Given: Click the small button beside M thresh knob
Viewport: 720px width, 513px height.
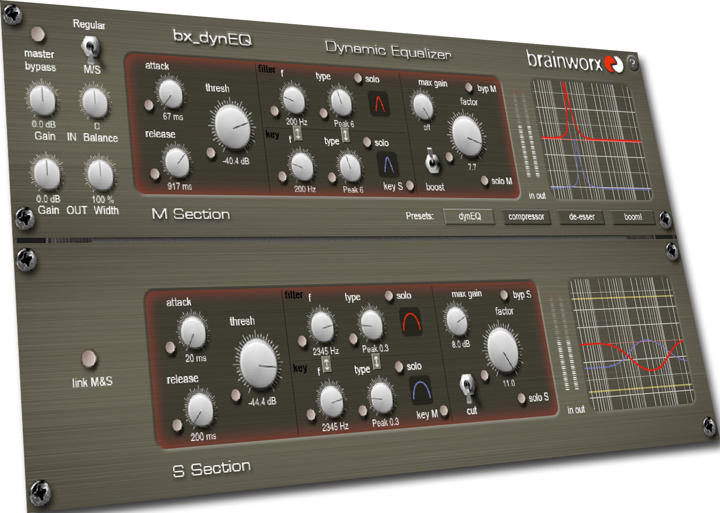Looking at the screenshot, I should pos(210,152).
